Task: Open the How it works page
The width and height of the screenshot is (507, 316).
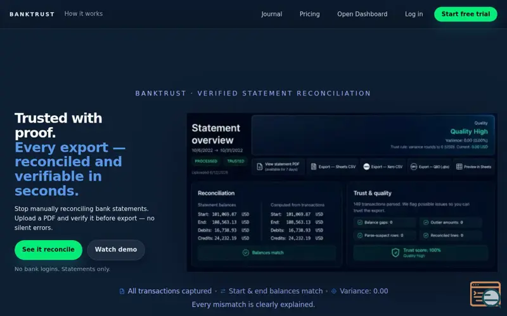Action: point(84,13)
